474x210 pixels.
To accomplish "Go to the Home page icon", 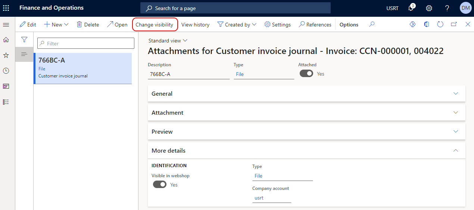I will coord(6,39).
